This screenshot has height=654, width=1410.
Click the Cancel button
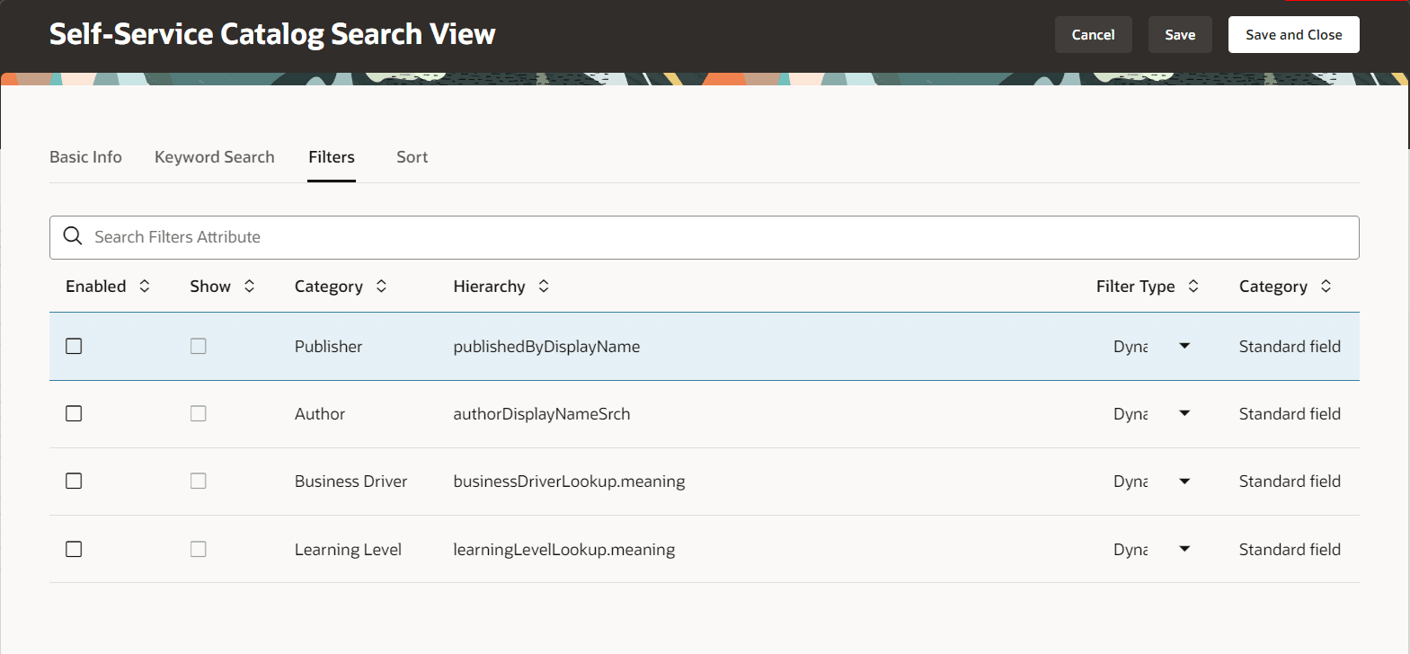[1093, 35]
